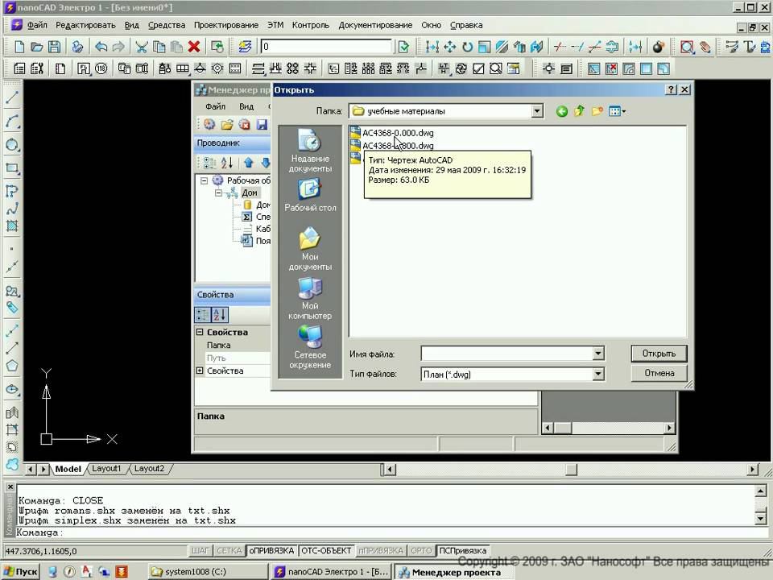Select the Polygon drawing tool

[x=12, y=366]
